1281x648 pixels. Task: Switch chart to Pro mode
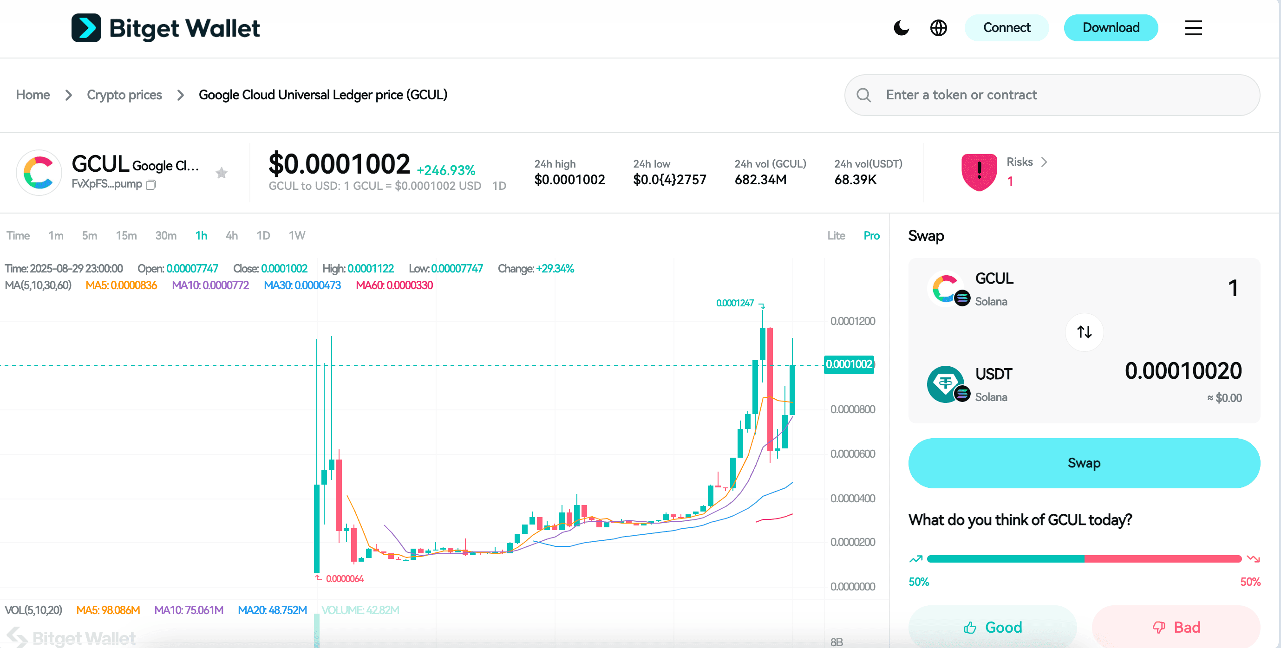click(871, 235)
